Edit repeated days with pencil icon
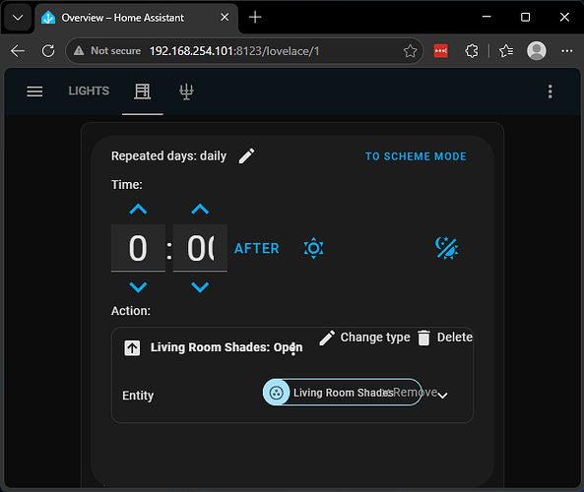 click(246, 155)
